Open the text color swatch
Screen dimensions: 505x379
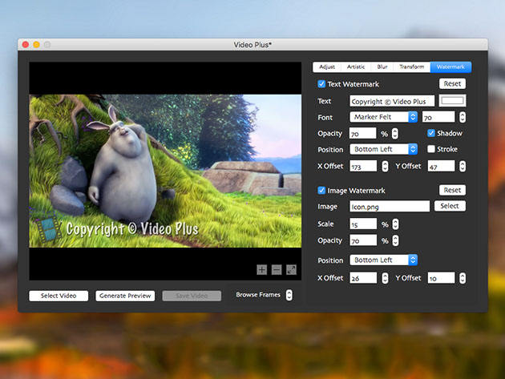(x=452, y=101)
